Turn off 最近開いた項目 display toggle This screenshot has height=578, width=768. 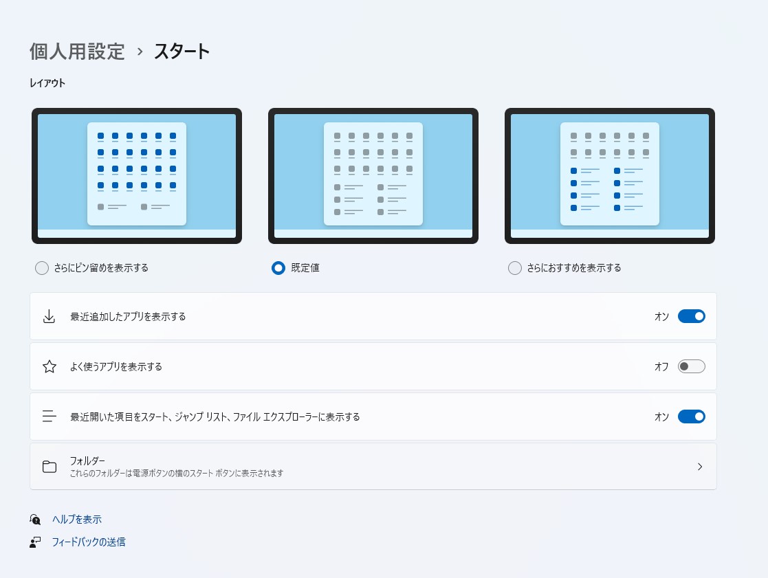tap(692, 416)
